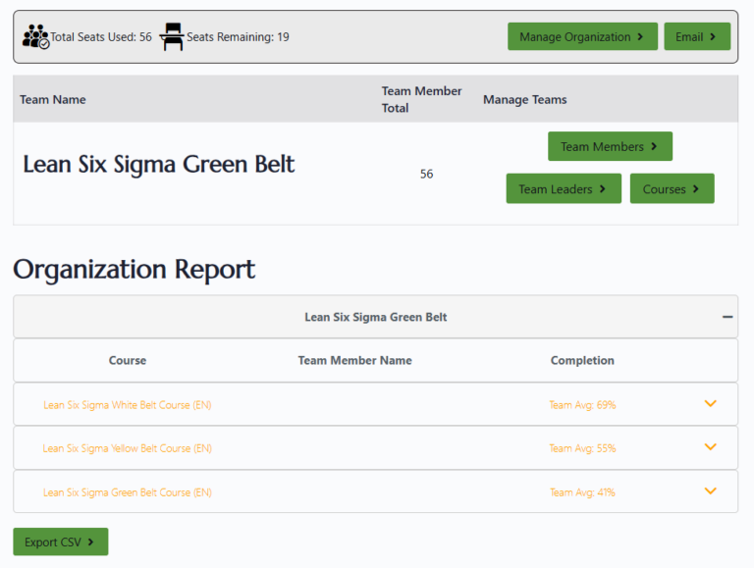Viewport: 754px width, 568px height.
Task: Export the report as CSV
Action: 60,542
